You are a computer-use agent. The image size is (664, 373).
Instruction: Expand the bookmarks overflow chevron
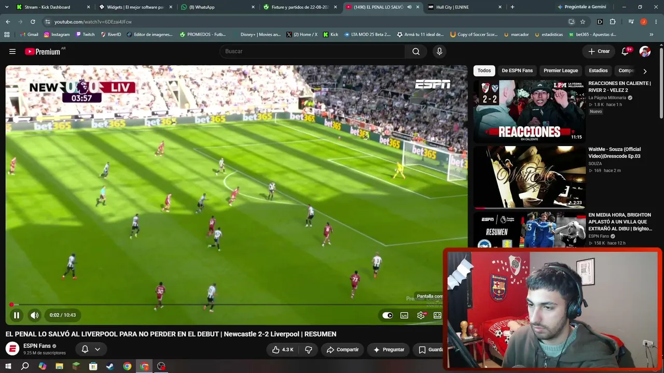(652, 35)
